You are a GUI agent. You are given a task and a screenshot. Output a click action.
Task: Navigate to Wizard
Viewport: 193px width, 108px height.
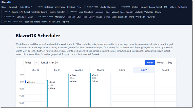point(115,12)
